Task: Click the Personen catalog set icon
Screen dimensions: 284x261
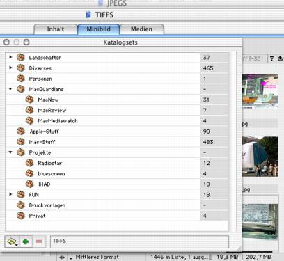Action: 21,79
